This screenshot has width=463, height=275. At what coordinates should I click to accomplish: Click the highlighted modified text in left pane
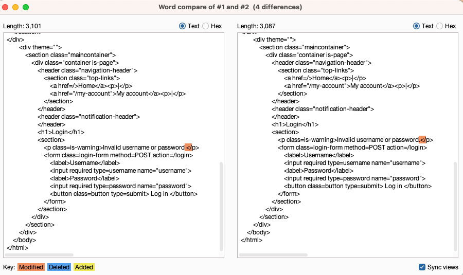188,148
